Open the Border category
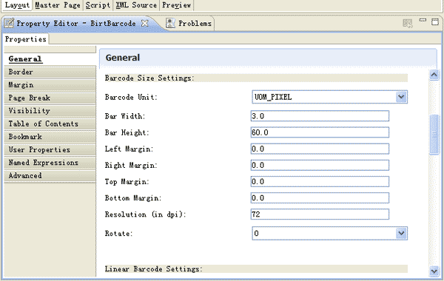444x281 pixels. [x=50, y=72]
